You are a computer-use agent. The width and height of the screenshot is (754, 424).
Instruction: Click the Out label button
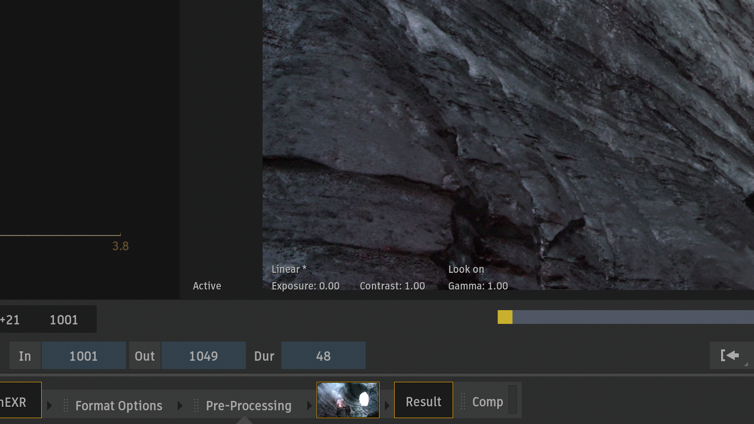[145, 356]
